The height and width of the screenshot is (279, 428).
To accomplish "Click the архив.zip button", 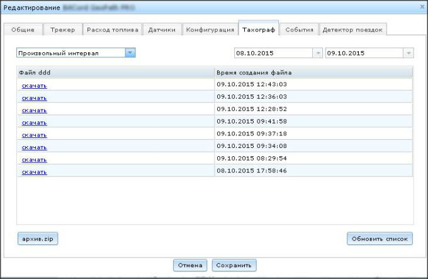I will tap(38, 239).
